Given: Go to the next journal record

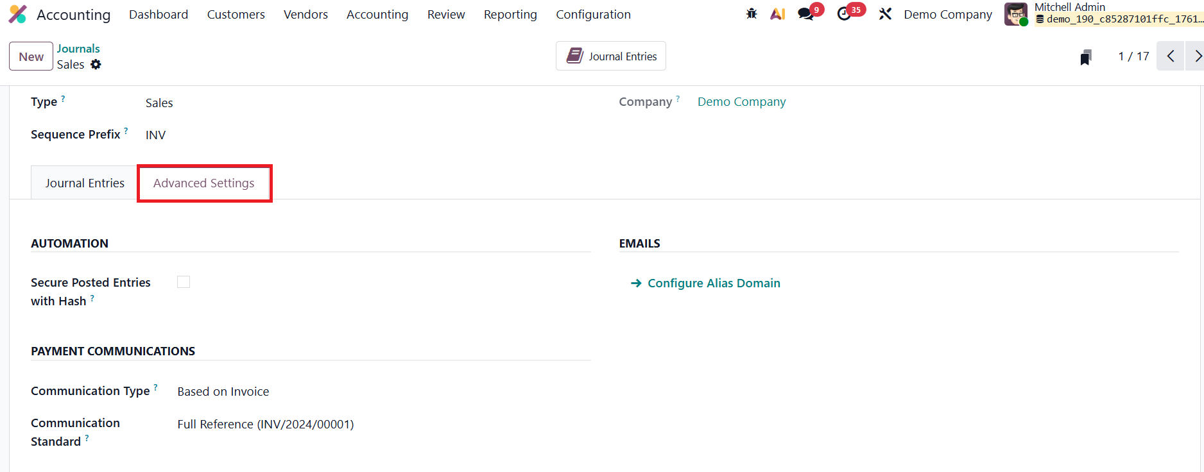Looking at the screenshot, I should tap(1196, 56).
